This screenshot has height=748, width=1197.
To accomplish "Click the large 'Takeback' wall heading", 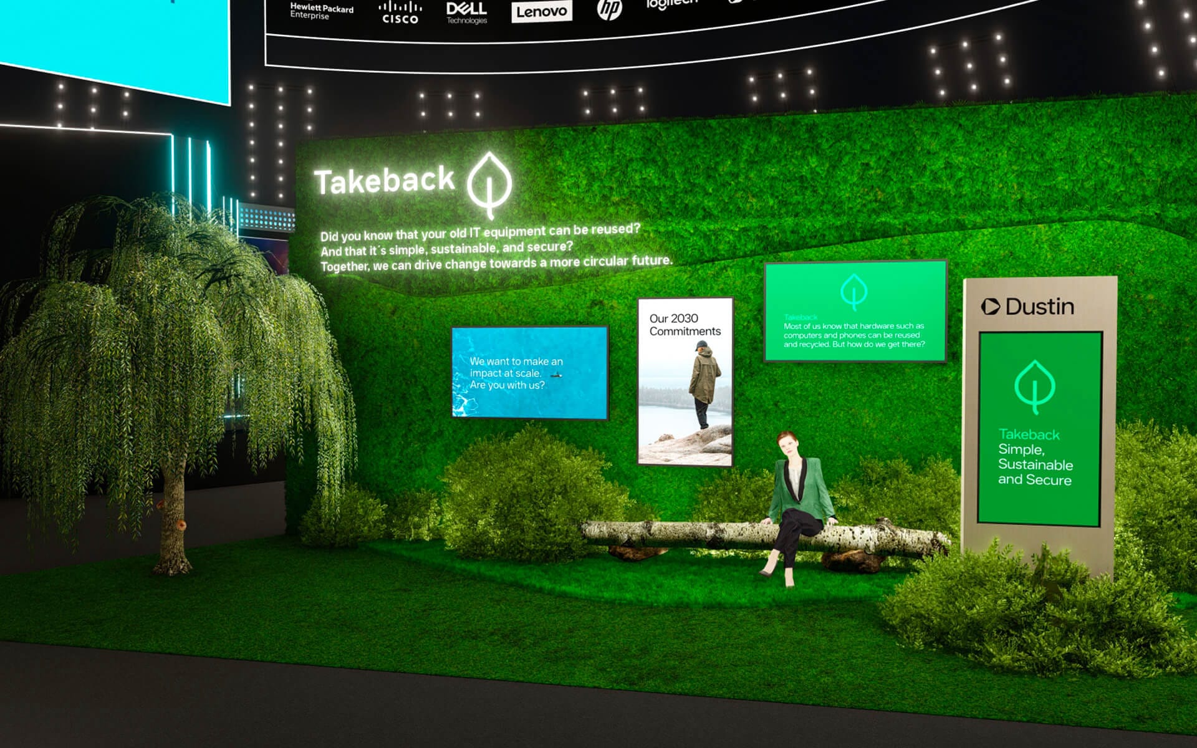I will 384,181.
